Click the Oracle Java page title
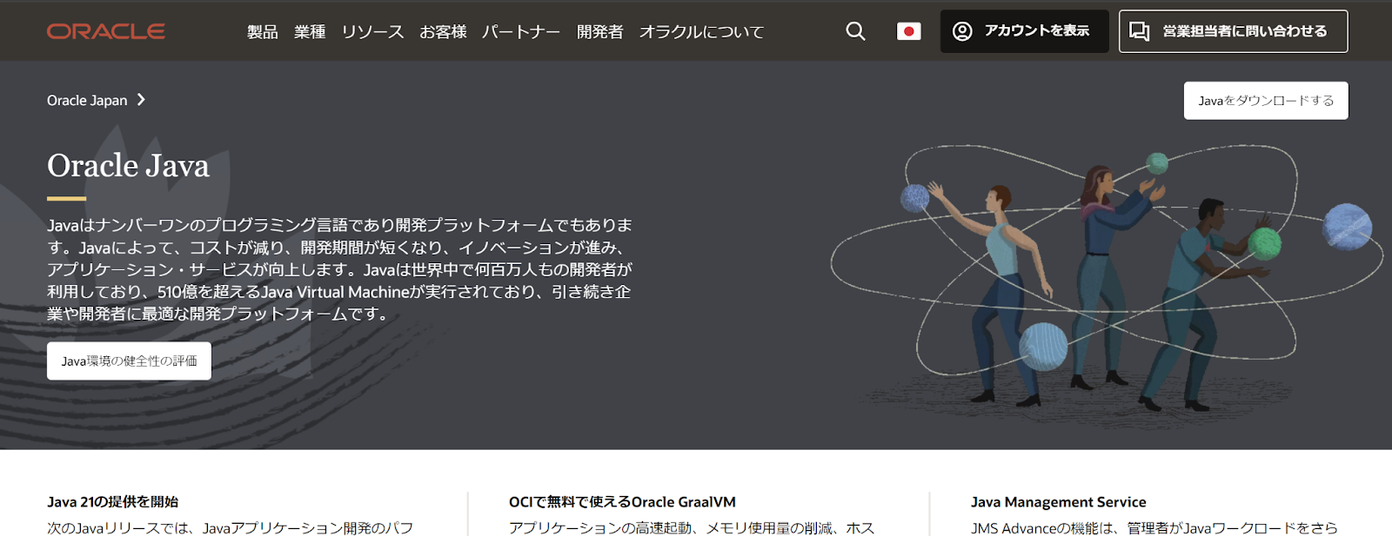The image size is (1392, 536). 128,166
